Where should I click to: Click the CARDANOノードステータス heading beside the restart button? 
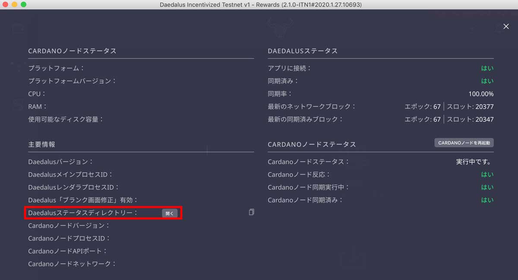pos(312,144)
